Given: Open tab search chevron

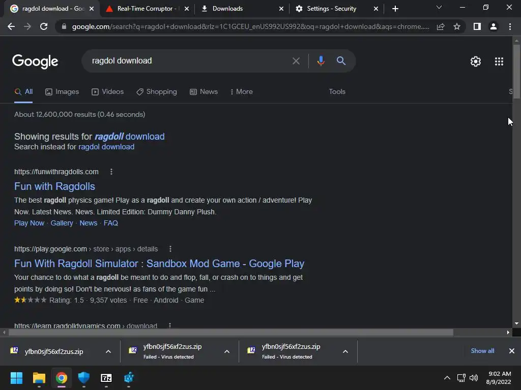Looking at the screenshot, I should 439,7.
